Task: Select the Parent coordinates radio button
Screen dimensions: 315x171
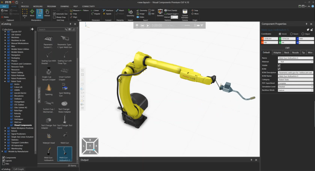Action: coord(292,34)
